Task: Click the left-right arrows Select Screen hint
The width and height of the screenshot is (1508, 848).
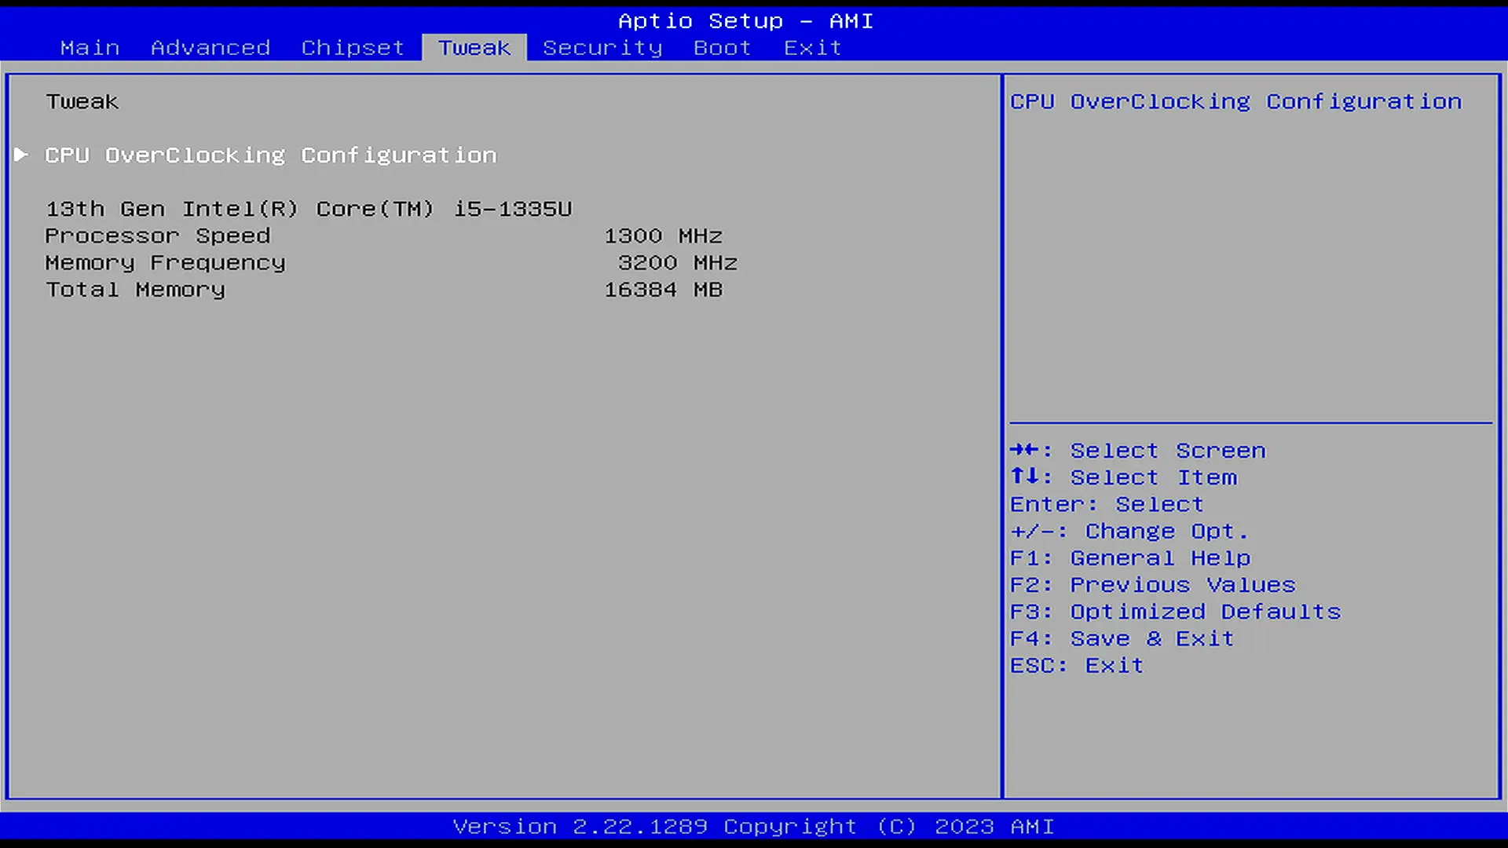Action: (1137, 451)
